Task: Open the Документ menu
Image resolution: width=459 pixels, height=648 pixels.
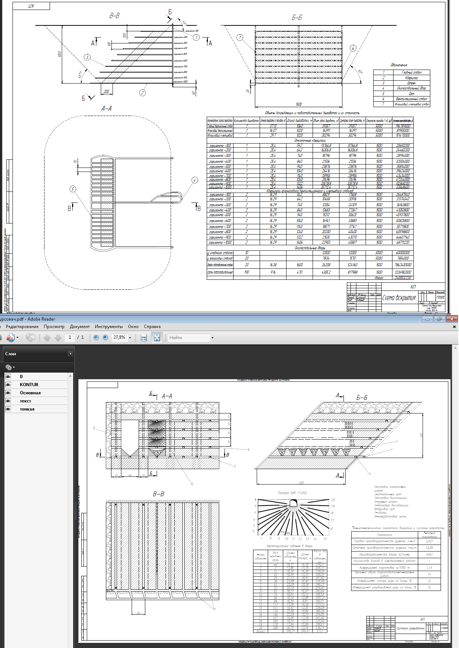Action: pos(80,327)
